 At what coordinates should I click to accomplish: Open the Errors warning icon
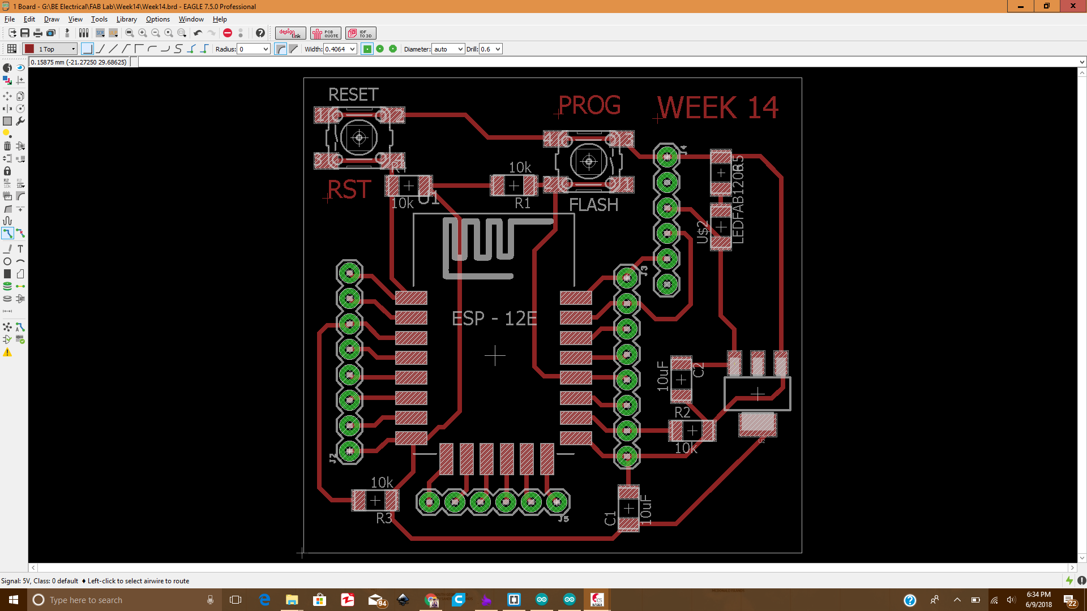(x=7, y=352)
